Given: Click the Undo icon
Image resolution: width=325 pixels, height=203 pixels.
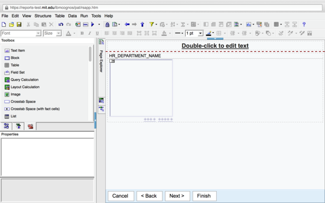Looking at the screenshot, I should [x=61, y=24].
